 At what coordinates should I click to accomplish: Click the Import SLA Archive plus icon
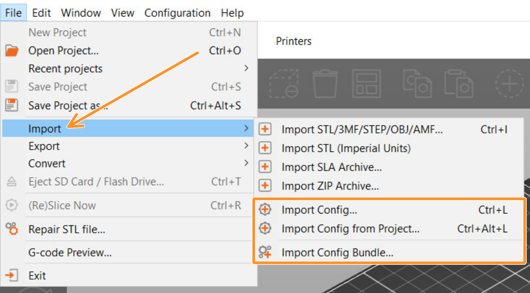pos(265,167)
